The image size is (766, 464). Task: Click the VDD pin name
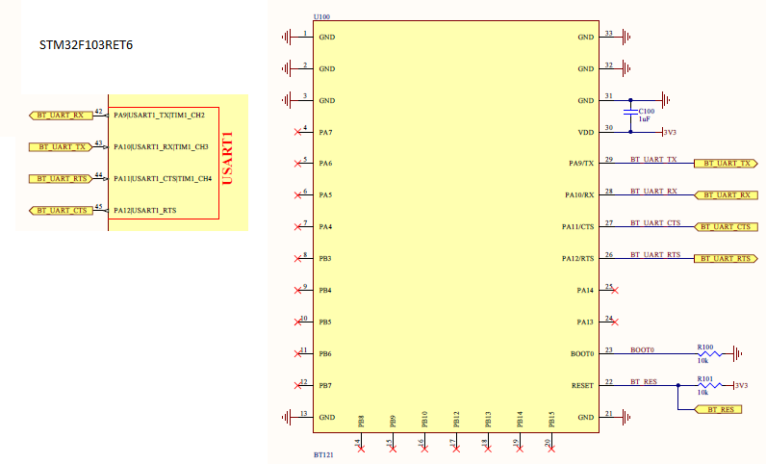(586, 133)
